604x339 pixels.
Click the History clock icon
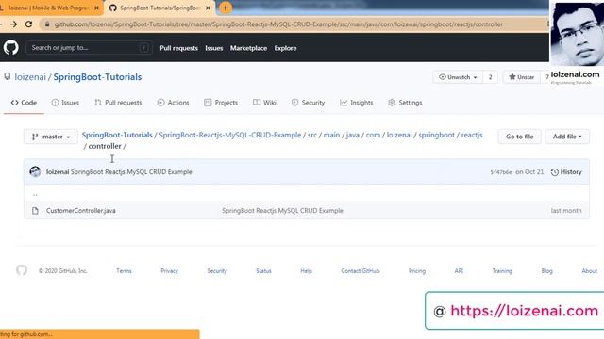coord(554,172)
